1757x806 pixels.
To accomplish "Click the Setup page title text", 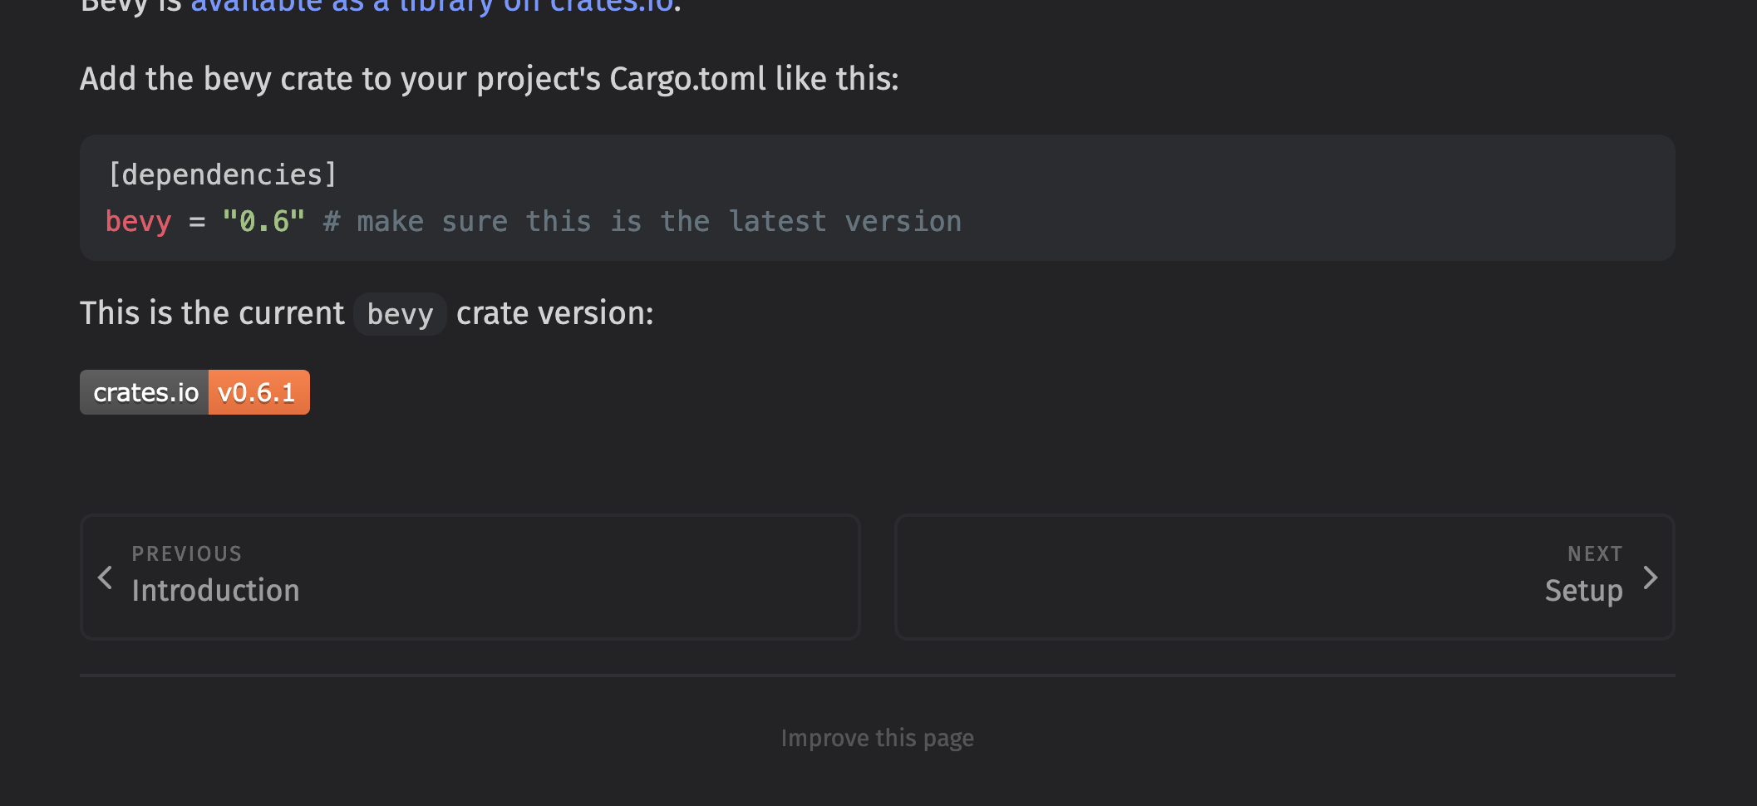I will pos(1583,591).
